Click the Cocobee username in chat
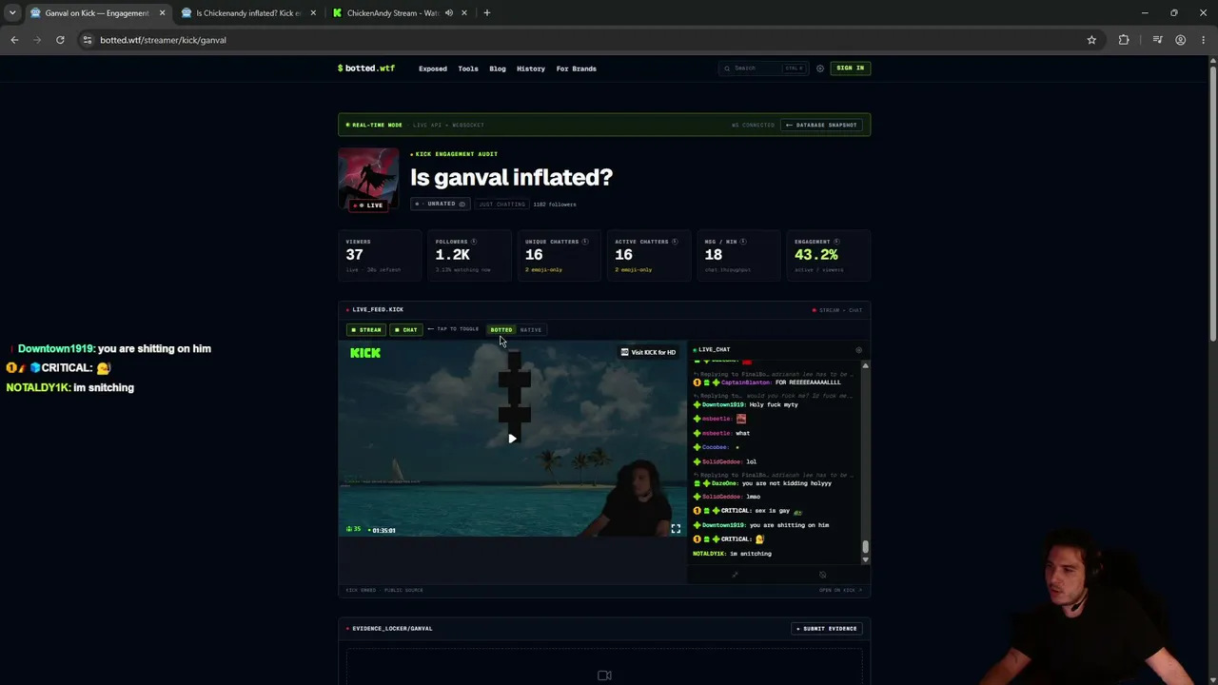This screenshot has width=1218, height=685. (715, 447)
